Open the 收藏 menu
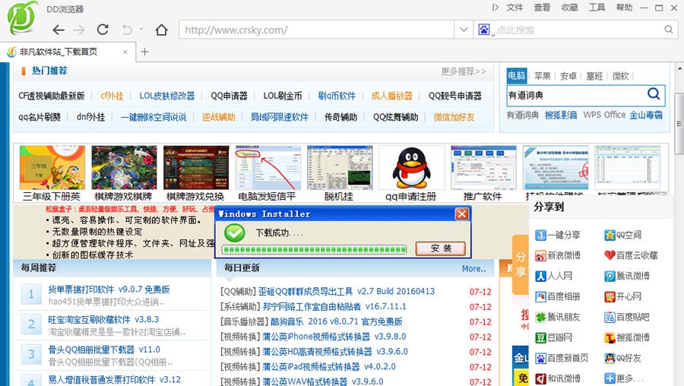684x386 pixels. click(x=570, y=8)
